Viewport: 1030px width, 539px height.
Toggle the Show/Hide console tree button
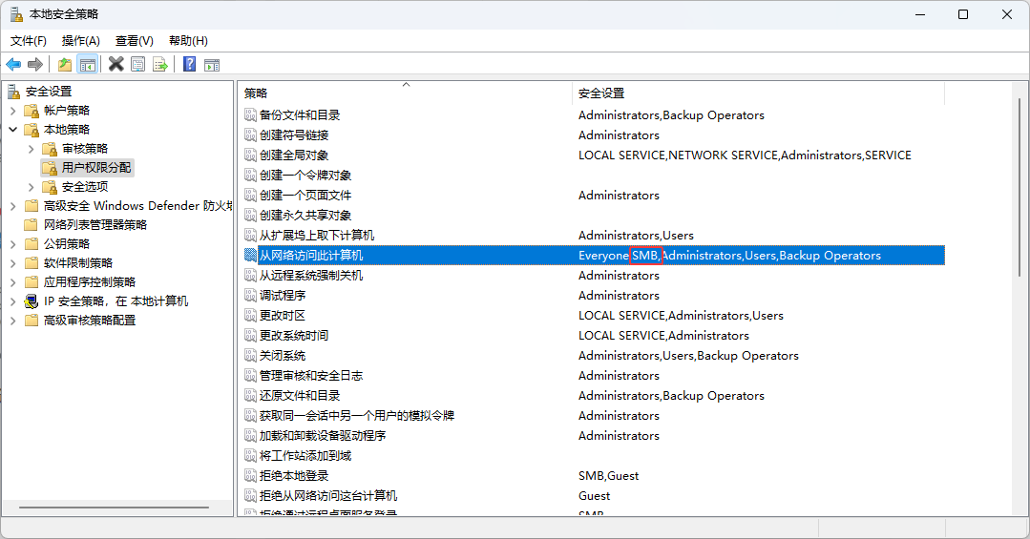coord(88,64)
